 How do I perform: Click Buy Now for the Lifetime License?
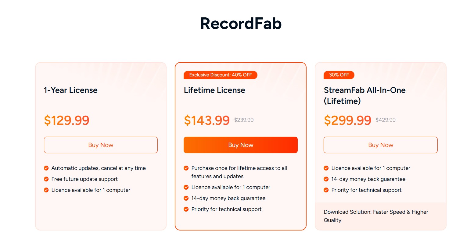240,145
